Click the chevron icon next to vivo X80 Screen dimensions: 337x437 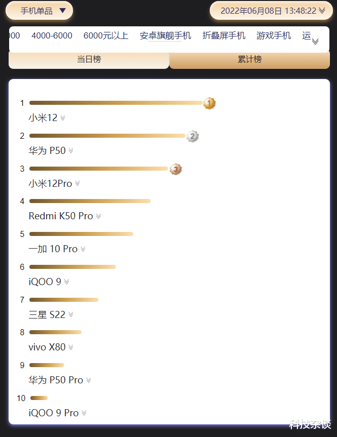[x=71, y=348]
